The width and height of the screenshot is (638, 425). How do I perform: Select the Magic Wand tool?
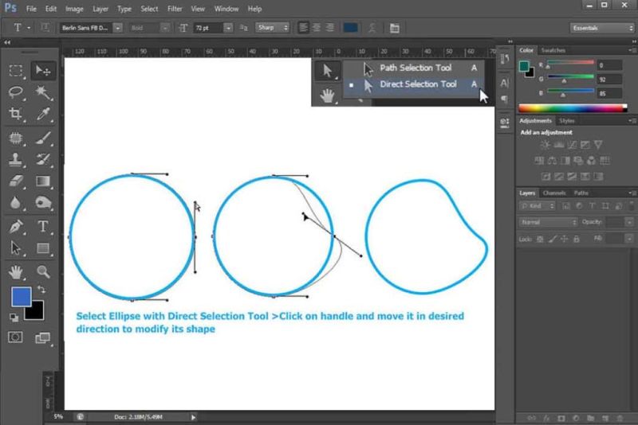pos(43,92)
